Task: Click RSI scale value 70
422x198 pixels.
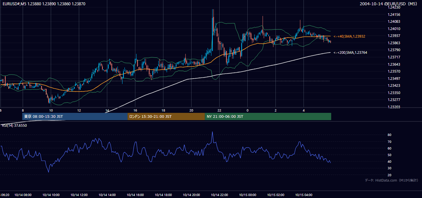Action: (389, 142)
